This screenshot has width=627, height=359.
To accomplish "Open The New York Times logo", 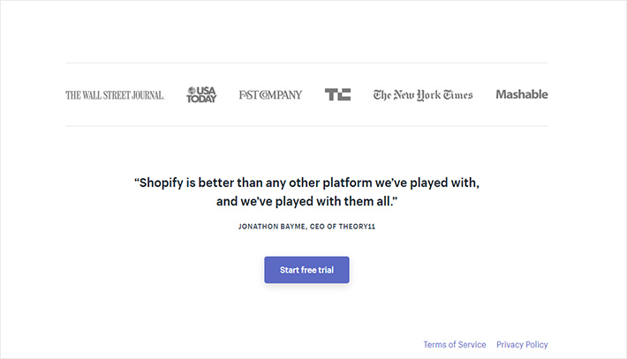I will tap(423, 95).
